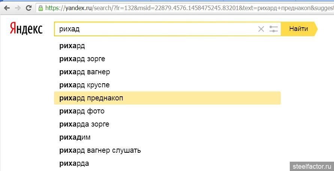The width and height of the screenshot is (334, 171).
Task: Clear the search field with X icon
Action: coord(261,29)
